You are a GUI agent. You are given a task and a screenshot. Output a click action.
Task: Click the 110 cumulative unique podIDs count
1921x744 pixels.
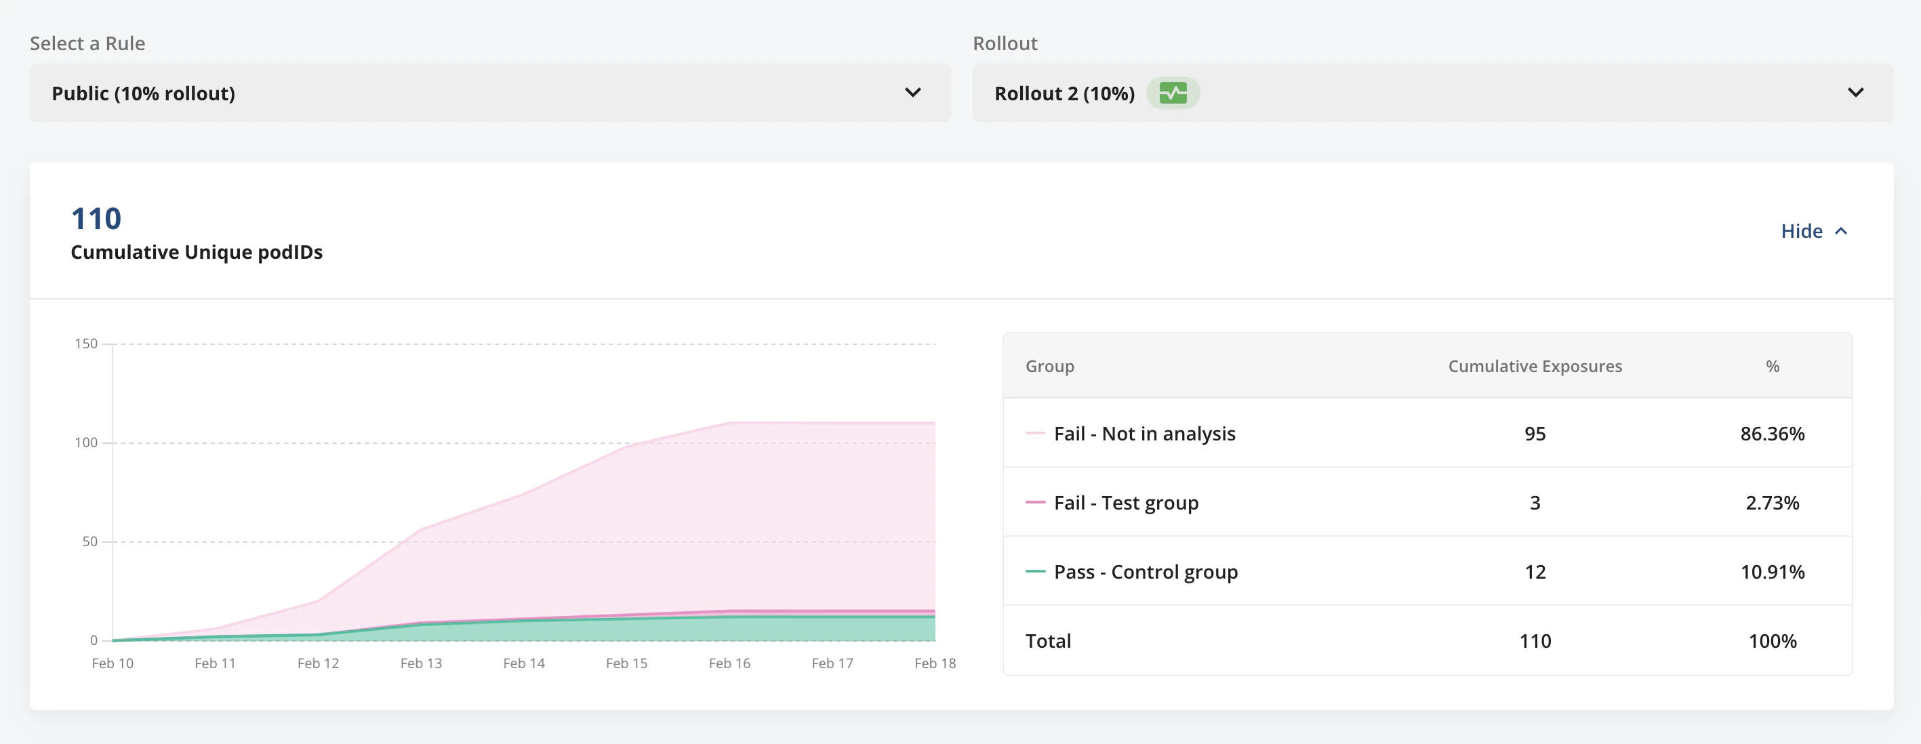pos(96,218)
